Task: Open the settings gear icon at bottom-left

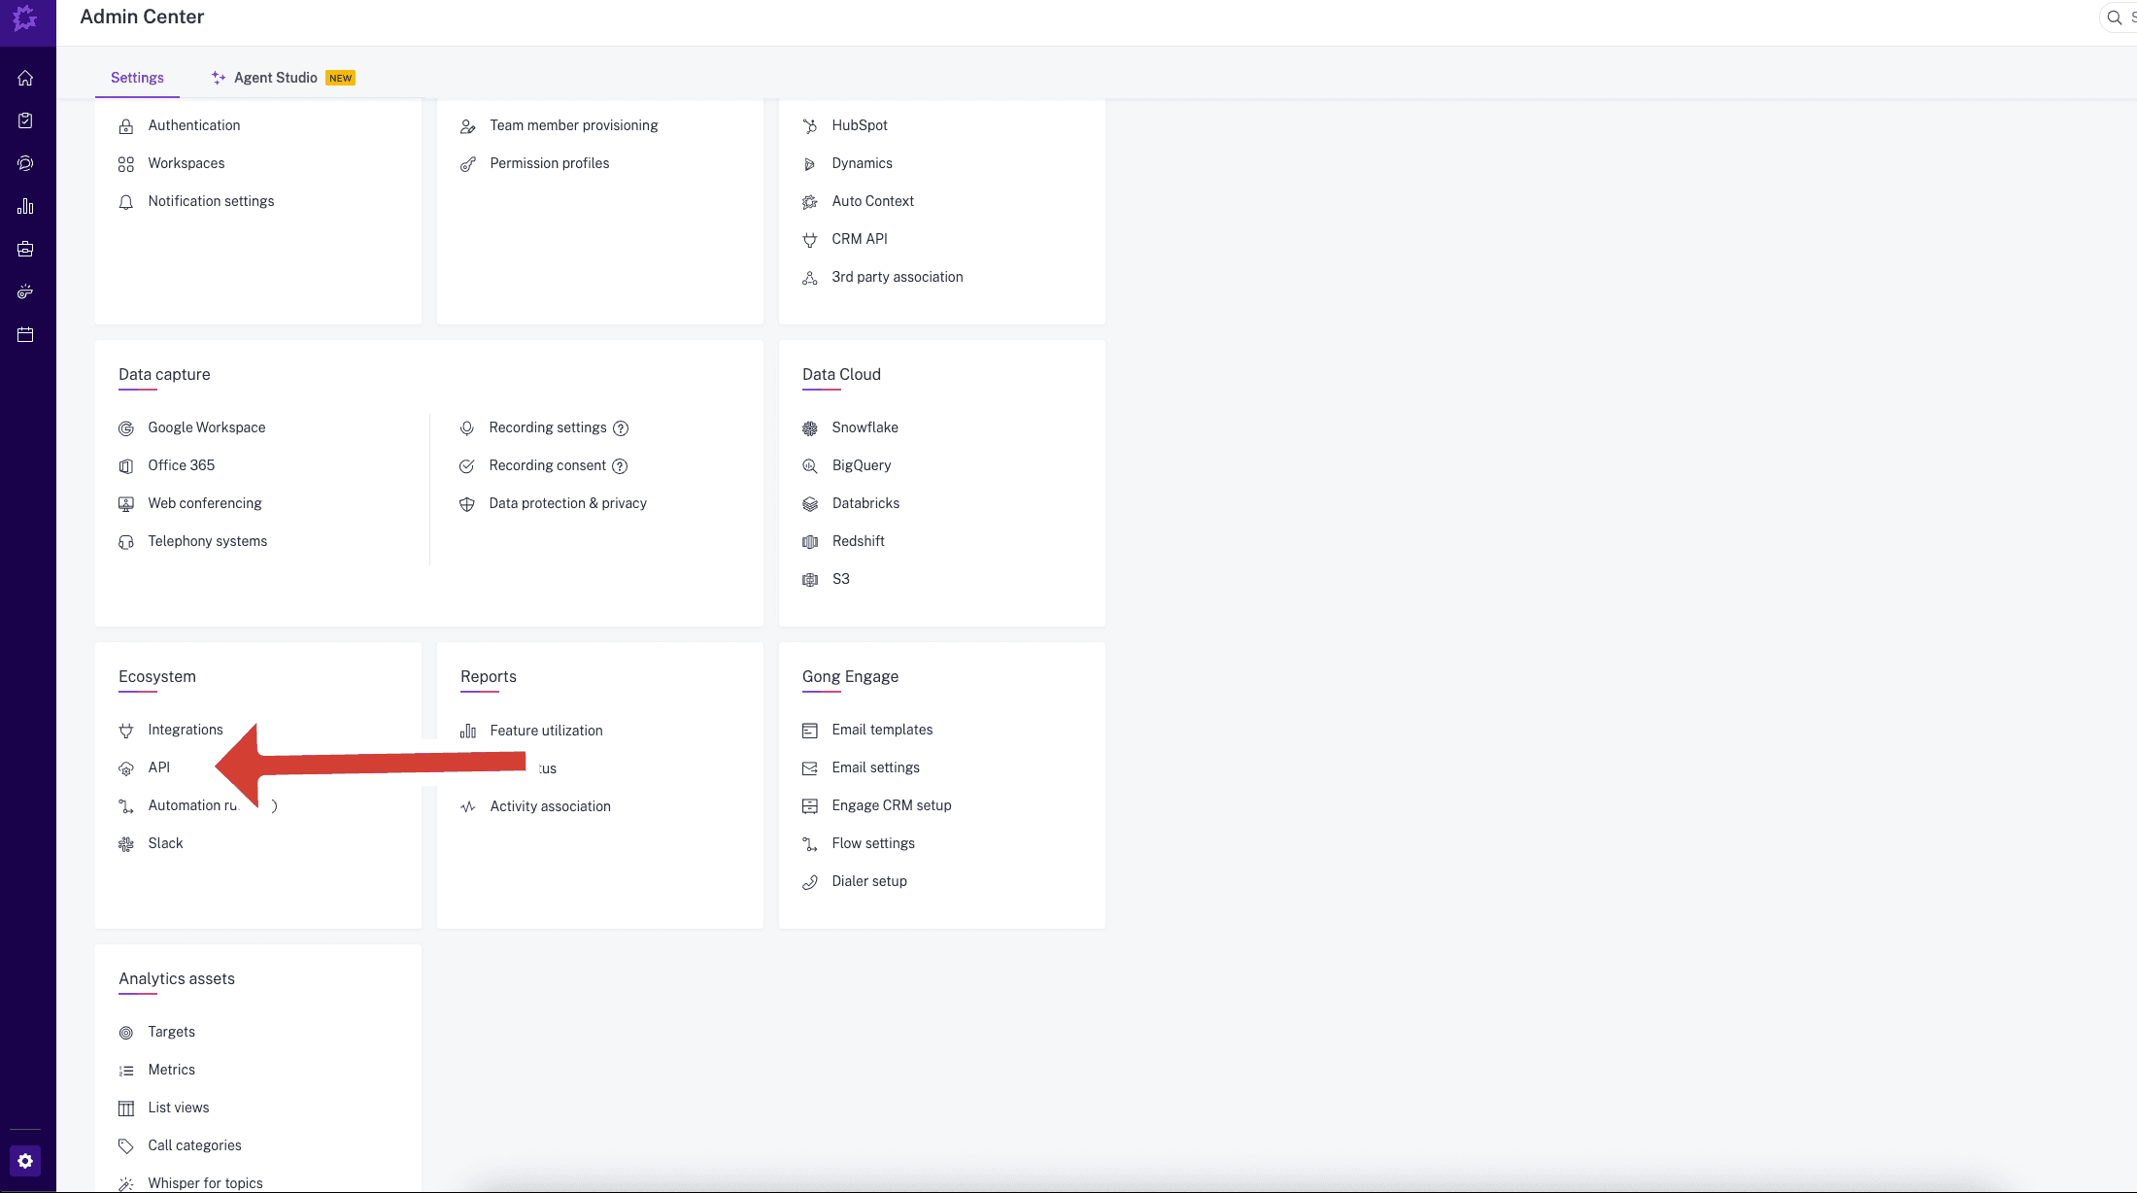Action: (25, 1161)
